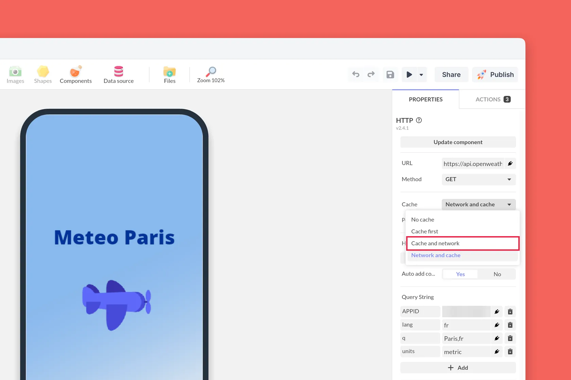Expand the preview options arrow next to play
Viewport: 571px width, 380px height.
[421, 74]
